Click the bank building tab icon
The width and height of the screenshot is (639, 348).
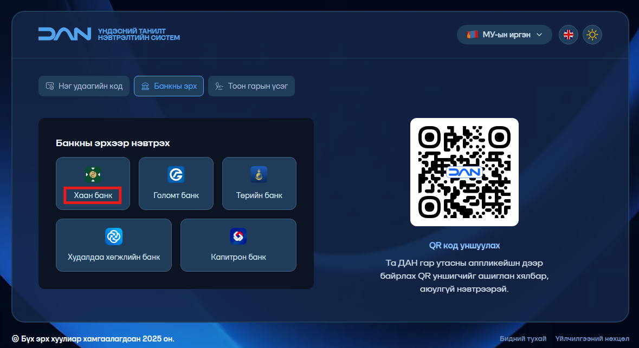coord(145,86)
